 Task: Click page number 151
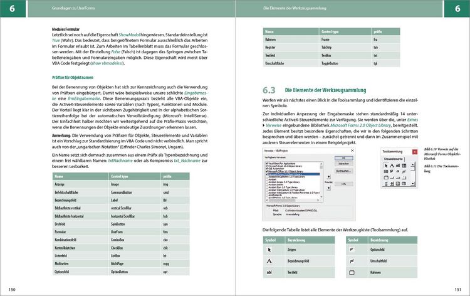(x=457, y=289)
